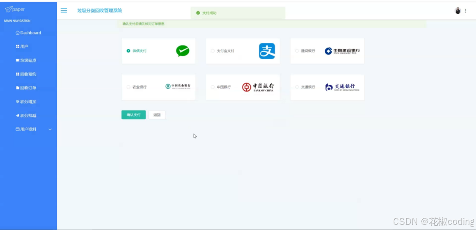The width and height of the screenshot is (476, 230).
Task: Select the 中国银行 radio button
Action: click(213, 87)
